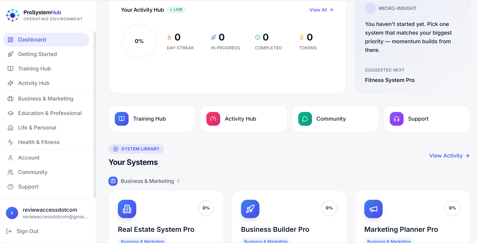The width and height of the screenshot is (477, 243).
Task: Click the activity progress ring showing 0%
Action: [x=139, y=41]
